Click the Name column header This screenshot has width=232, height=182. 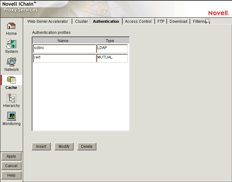pos(63,41)
